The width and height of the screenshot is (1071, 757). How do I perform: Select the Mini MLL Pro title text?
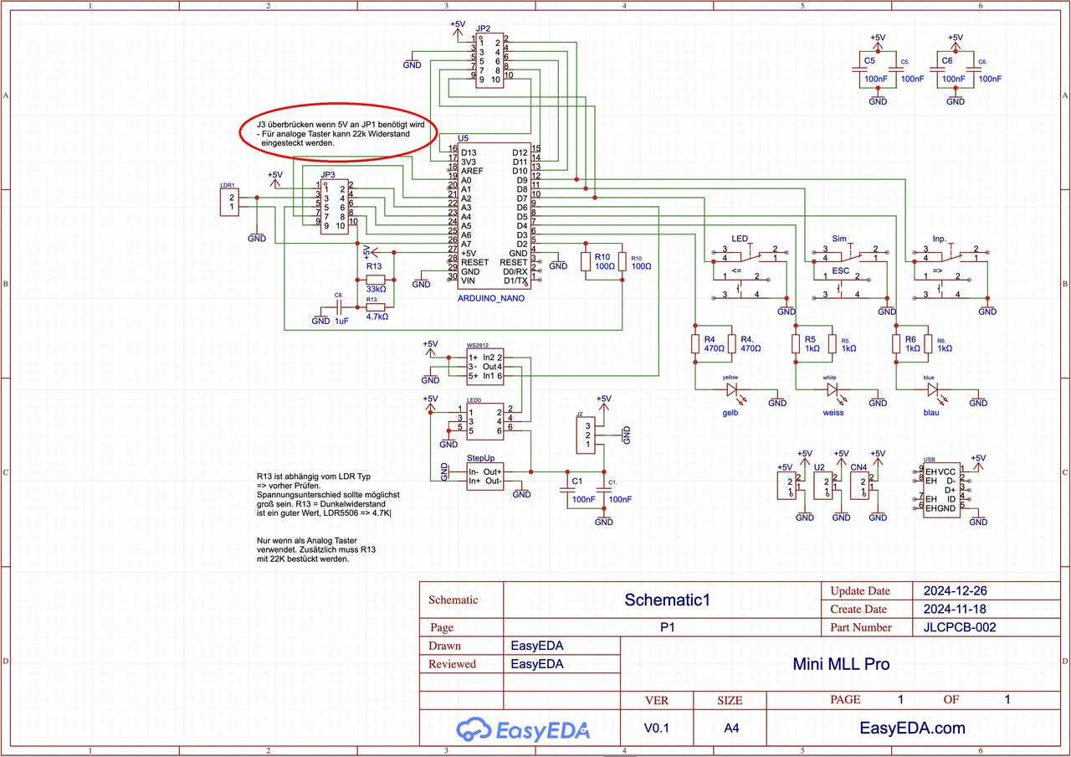[841, 664]
